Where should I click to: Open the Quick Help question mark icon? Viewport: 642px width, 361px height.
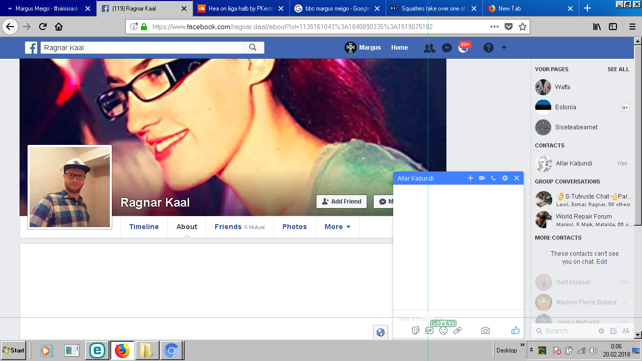coord(489,48)
